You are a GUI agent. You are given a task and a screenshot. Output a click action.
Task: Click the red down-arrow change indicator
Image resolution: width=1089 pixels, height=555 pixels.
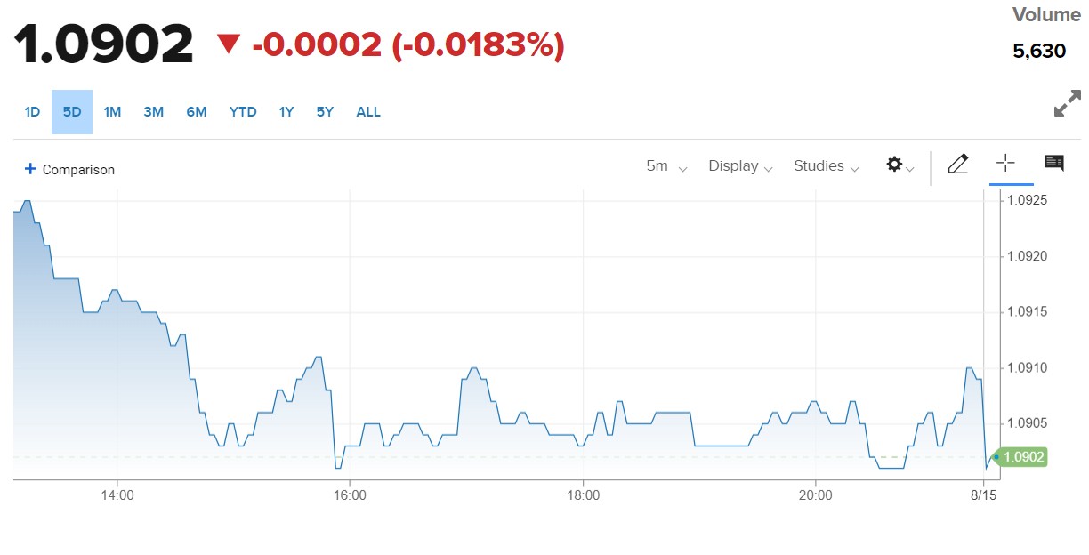click(x=229, y=44)
